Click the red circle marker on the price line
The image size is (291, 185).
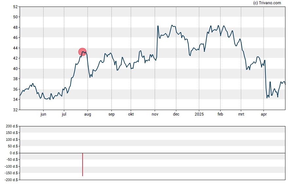(x=82, y=52)
